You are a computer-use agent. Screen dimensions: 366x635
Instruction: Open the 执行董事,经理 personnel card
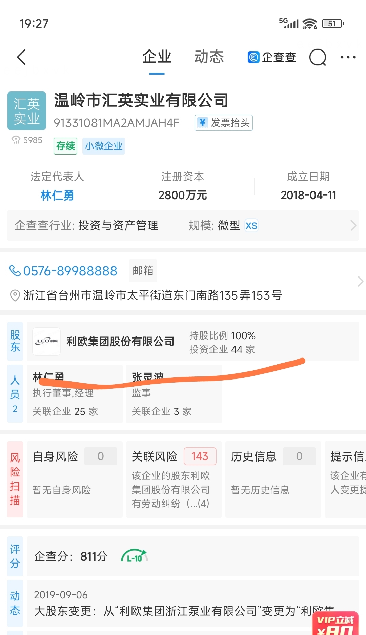pyautogui.click(x=75, y=394)
